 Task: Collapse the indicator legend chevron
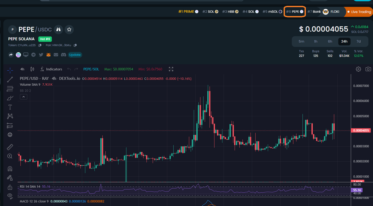point(24,97)
